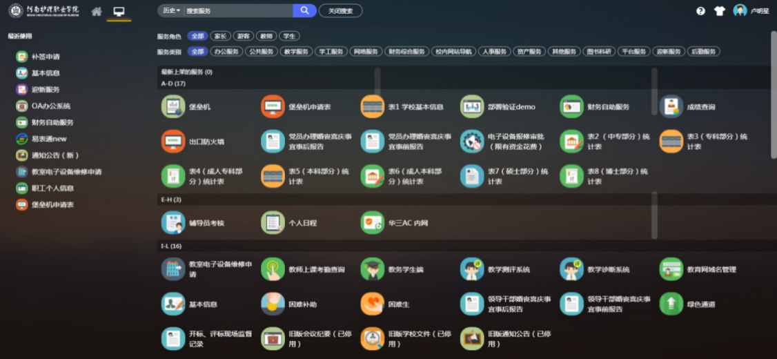
Task: Focus the 搜索服务 input field
Action: (238, 10)
